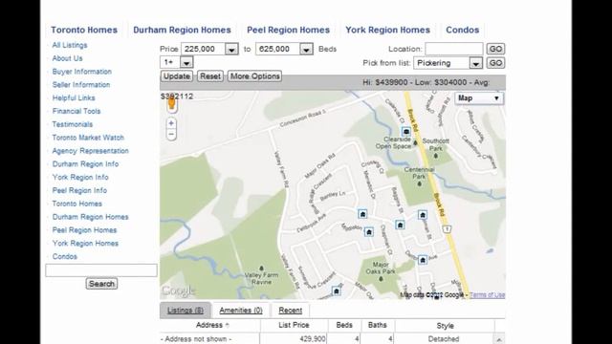This screenshot has height=344, width=612.
Task: Open Helpful Links in sidebar
Action: (74, 97)
